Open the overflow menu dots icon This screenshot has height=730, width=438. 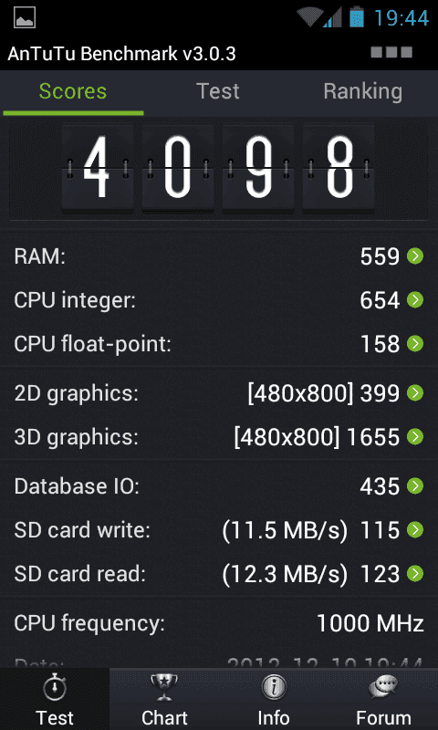coord(391,52)
